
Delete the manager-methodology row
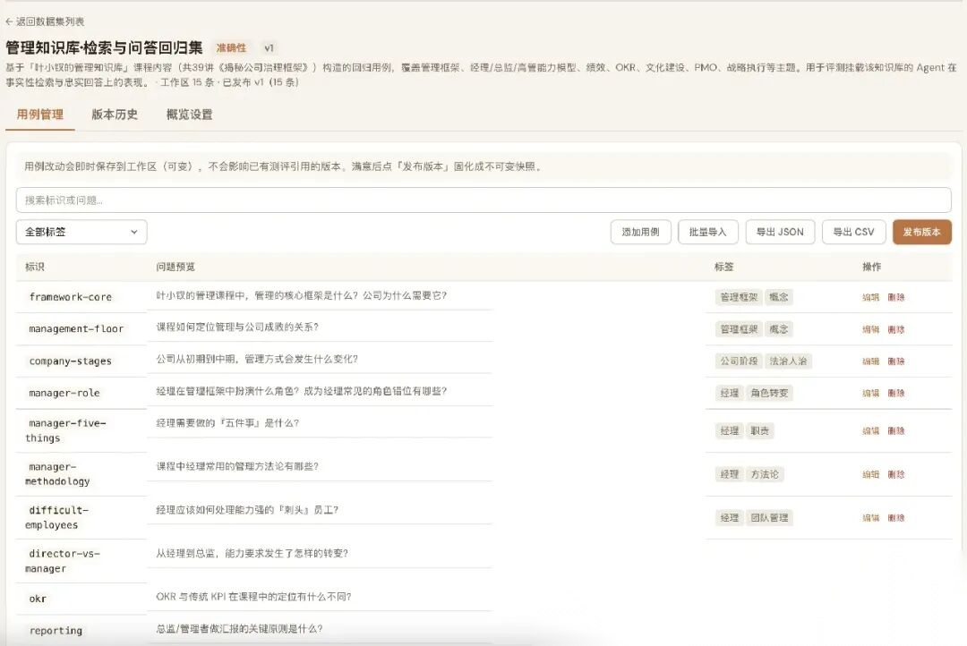(896, 474)
